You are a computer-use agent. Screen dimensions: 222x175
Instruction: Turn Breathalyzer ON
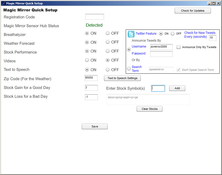click(x=87, y=33)
